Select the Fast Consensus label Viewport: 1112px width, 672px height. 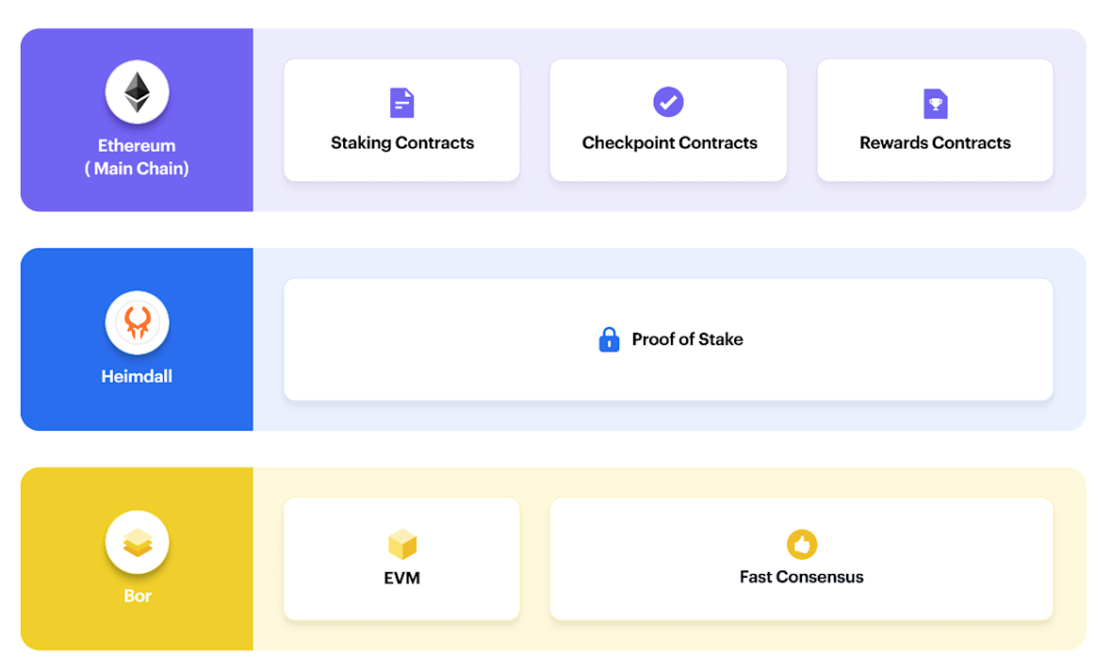(801, 577)
